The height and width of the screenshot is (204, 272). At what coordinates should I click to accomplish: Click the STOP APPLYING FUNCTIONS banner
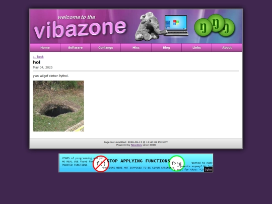[x=136, y=163]
